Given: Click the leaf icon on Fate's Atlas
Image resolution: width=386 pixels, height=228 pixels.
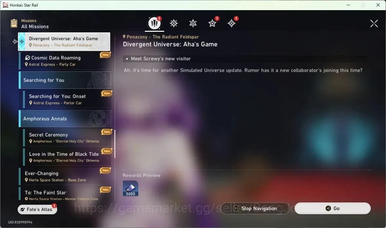Looking at the screenshot, I should [22, 210].
